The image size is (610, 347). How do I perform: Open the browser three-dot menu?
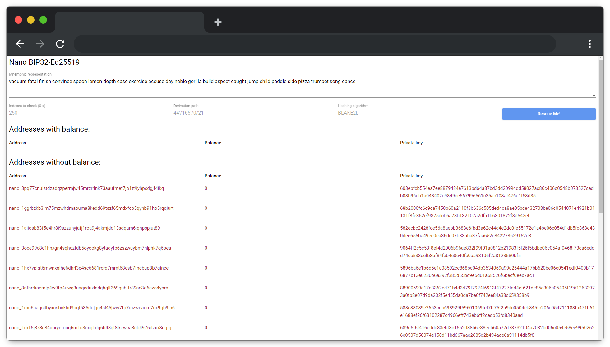tap(589, 44)
